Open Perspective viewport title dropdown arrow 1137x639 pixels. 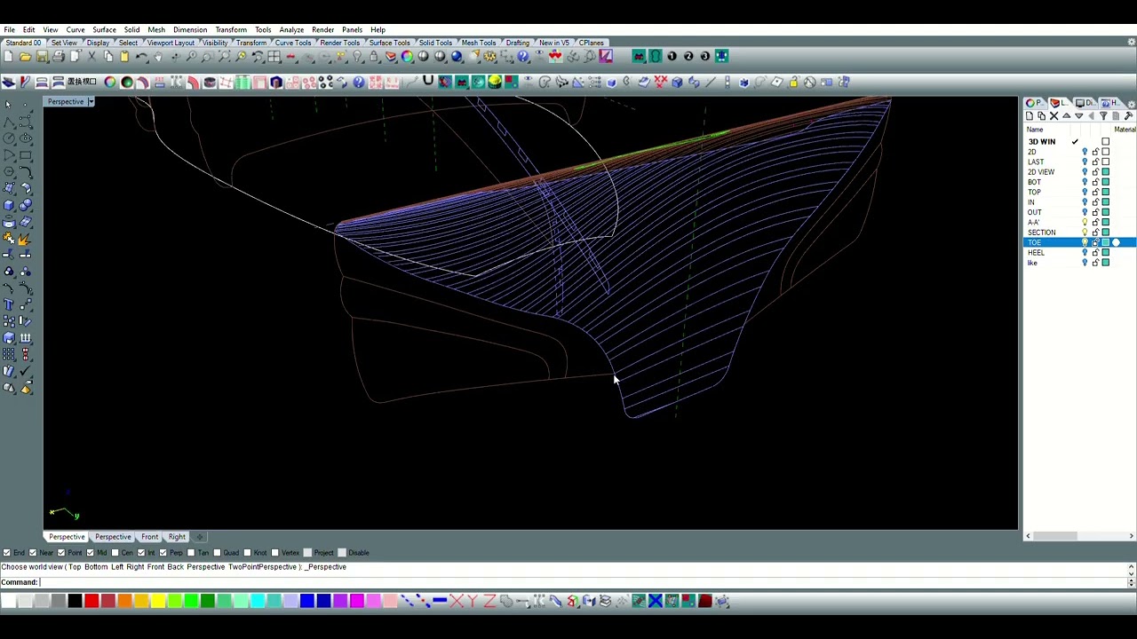90,102
